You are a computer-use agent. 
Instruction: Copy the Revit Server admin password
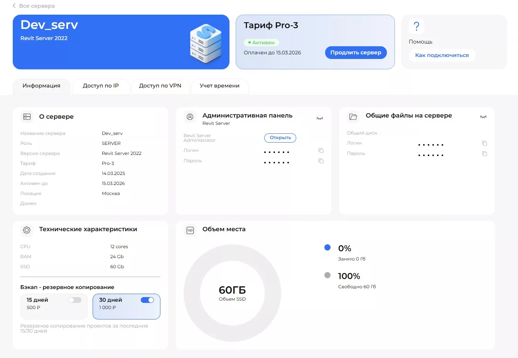point(321,161)
